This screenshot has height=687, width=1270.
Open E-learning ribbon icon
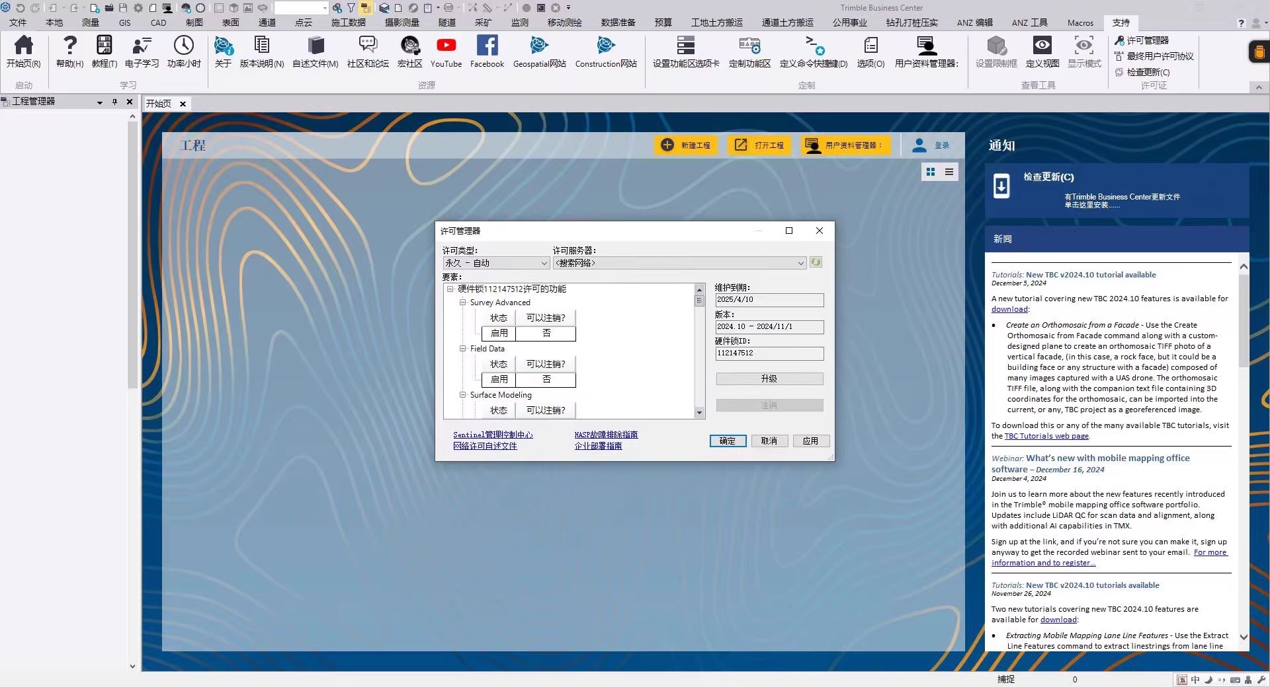click(x=142, y=51)
